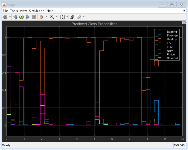Click the Step Forward icon
This screenshot has width=188, height=150.
pos(28,17)
